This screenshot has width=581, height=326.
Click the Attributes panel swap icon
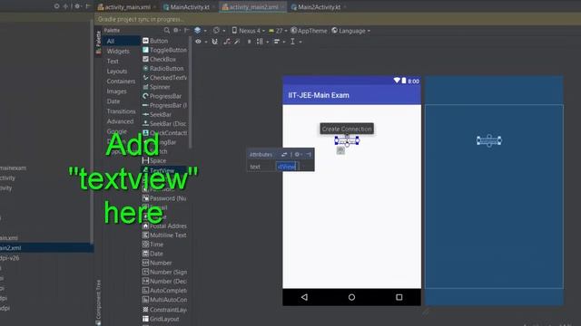click(x=284, y=155)
